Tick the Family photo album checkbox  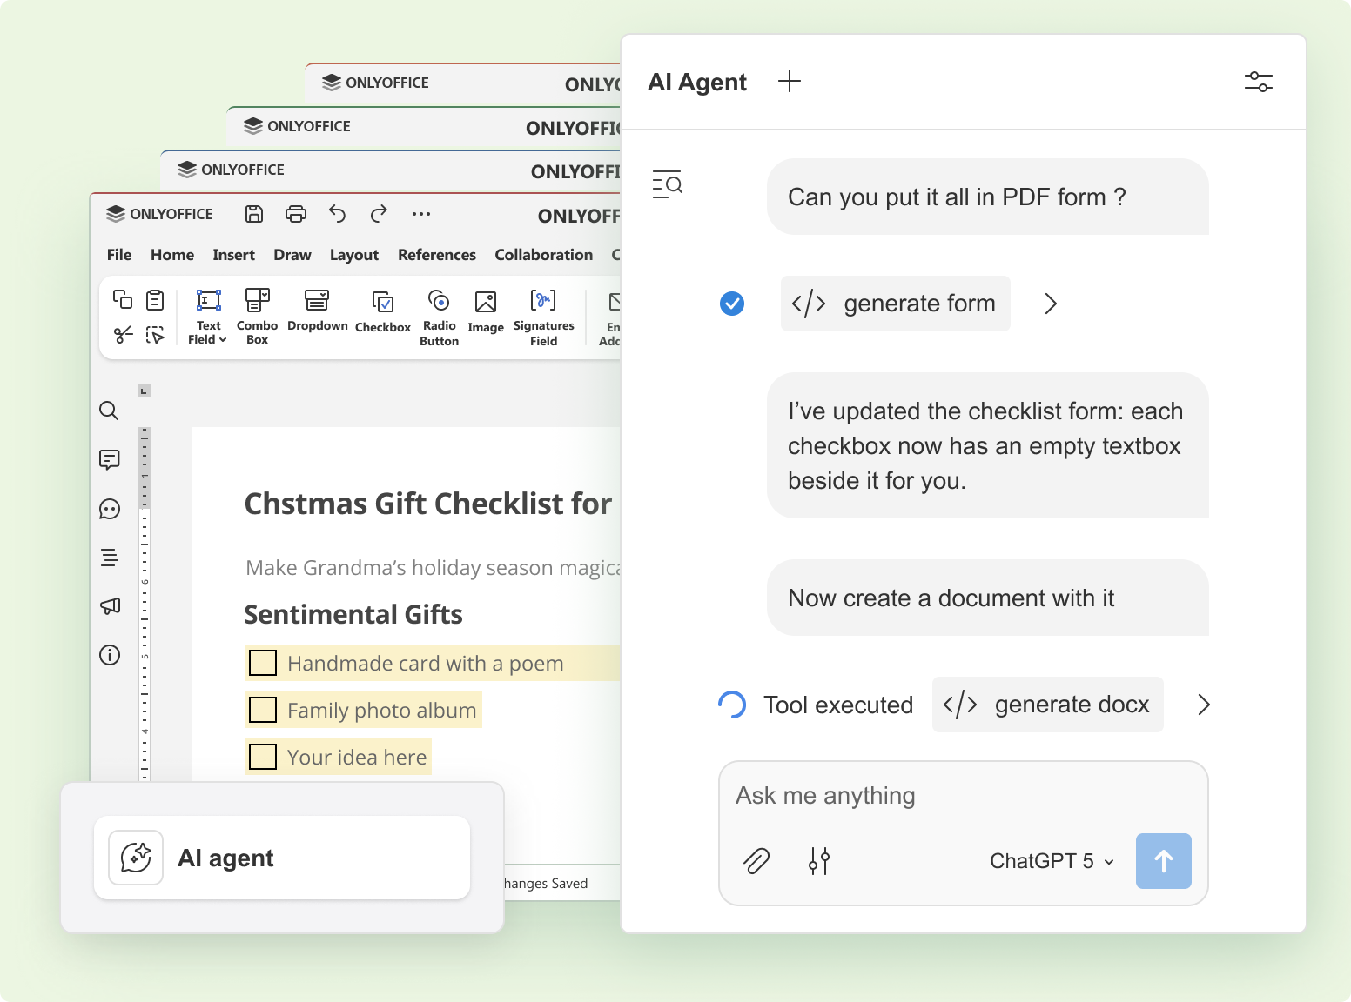tap(263, 710)
